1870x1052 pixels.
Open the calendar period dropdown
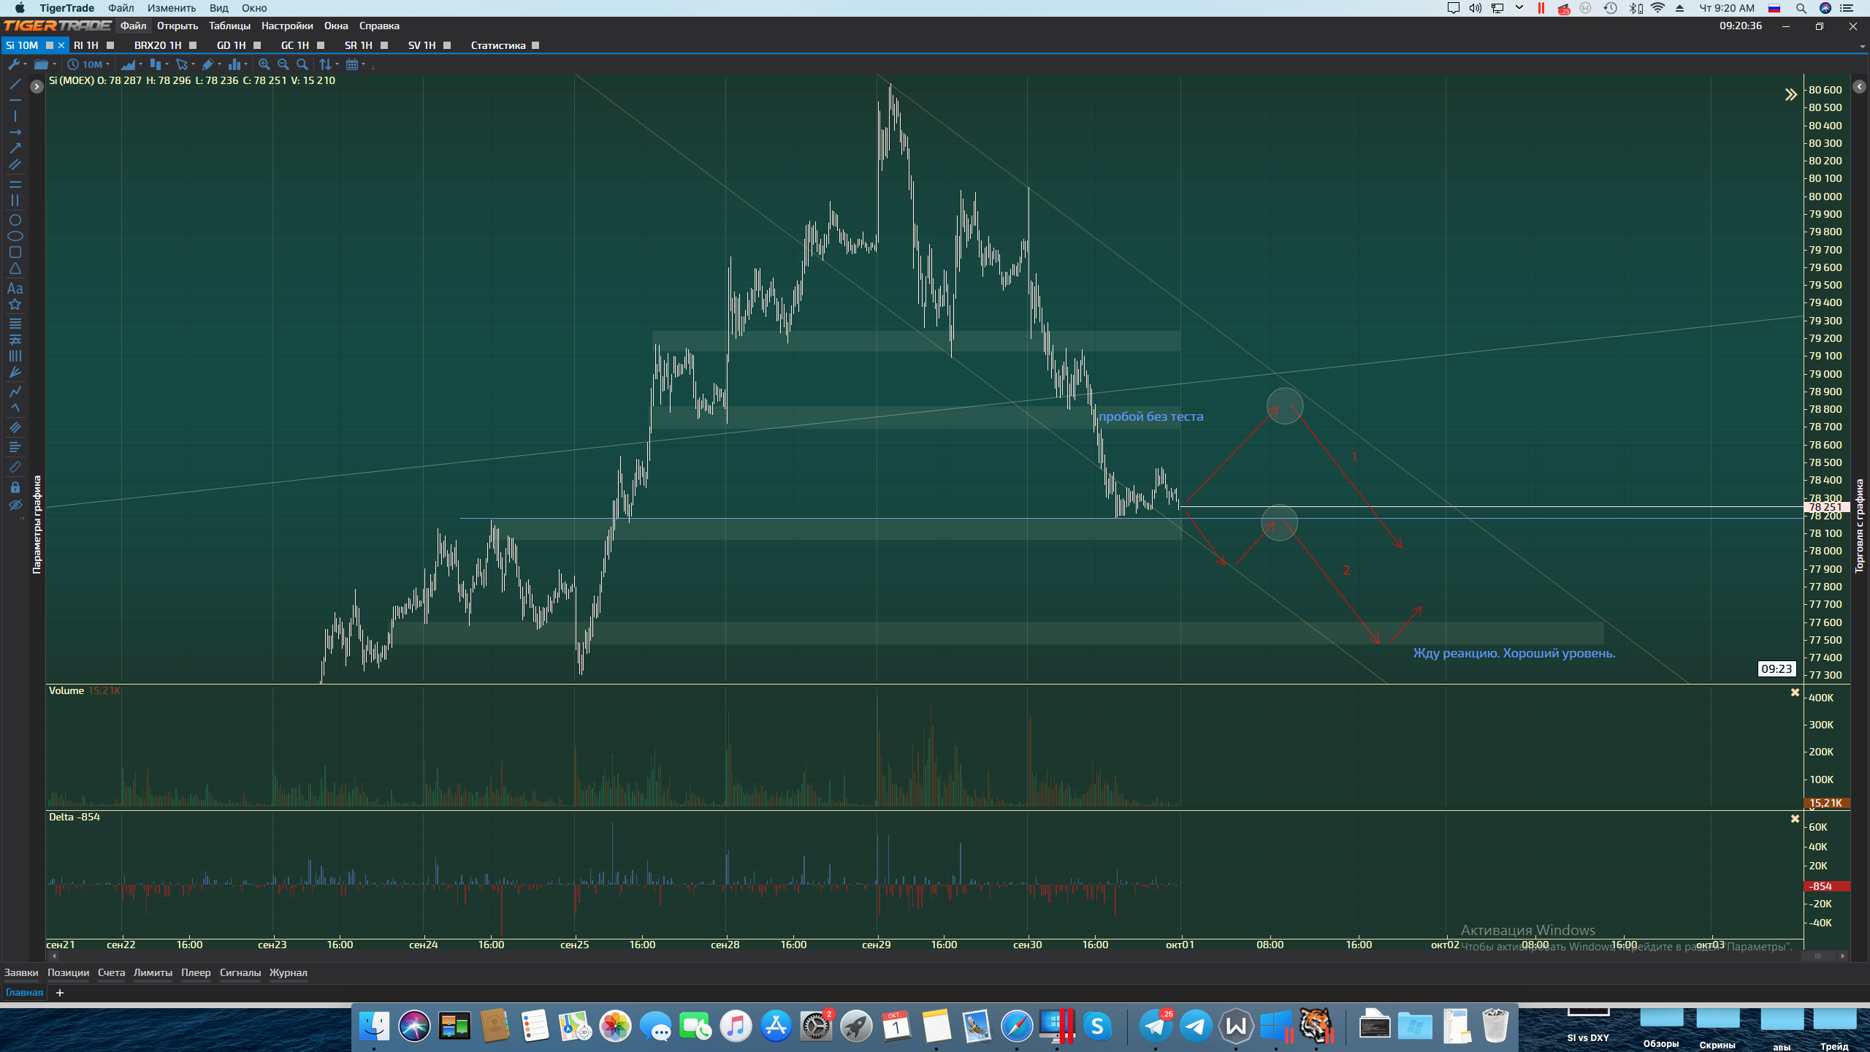pos(355,64)
